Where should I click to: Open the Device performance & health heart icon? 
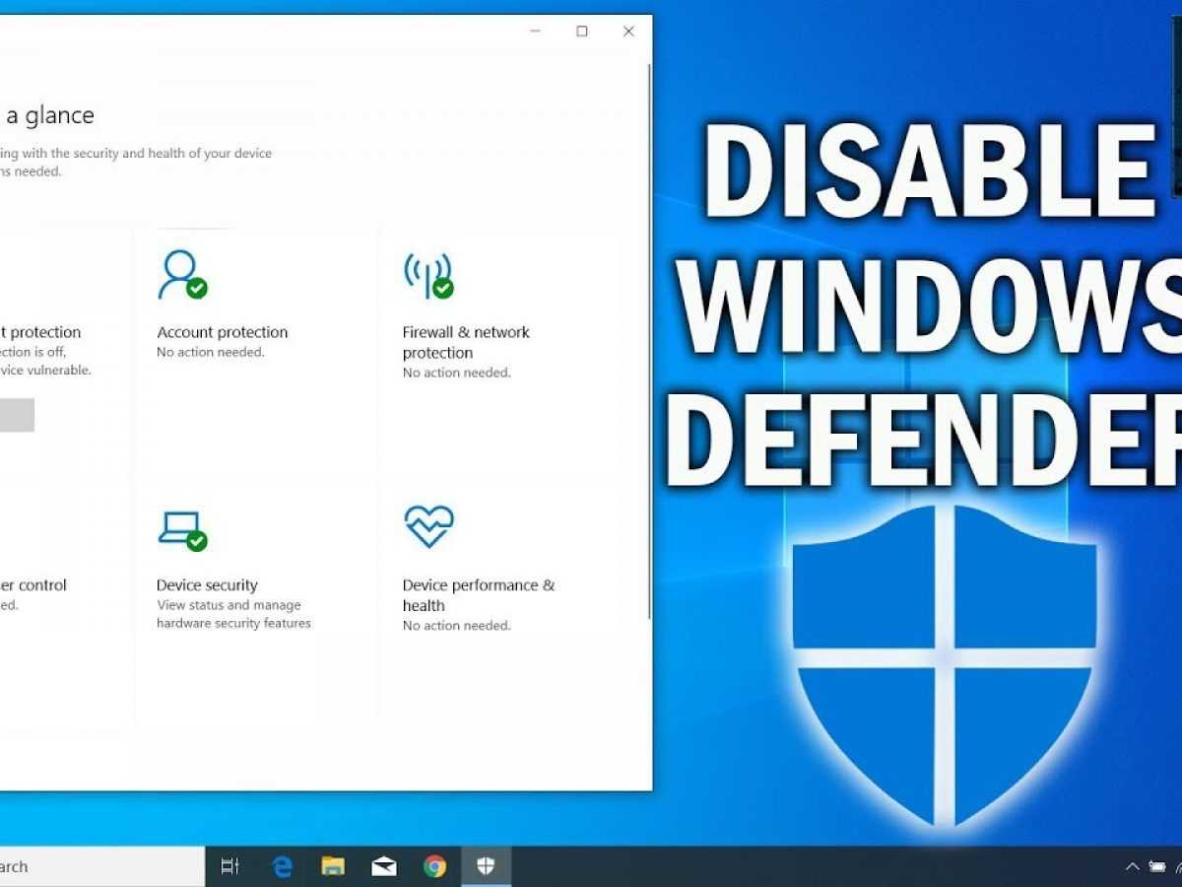pos(428,526)
